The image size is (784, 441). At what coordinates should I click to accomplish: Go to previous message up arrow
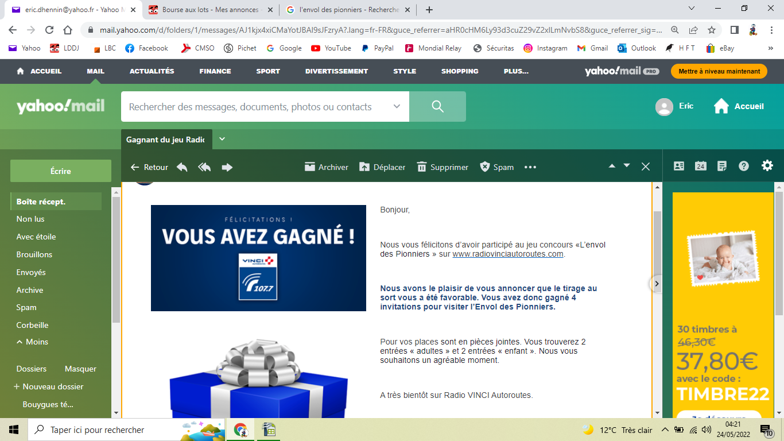(612, 166)
